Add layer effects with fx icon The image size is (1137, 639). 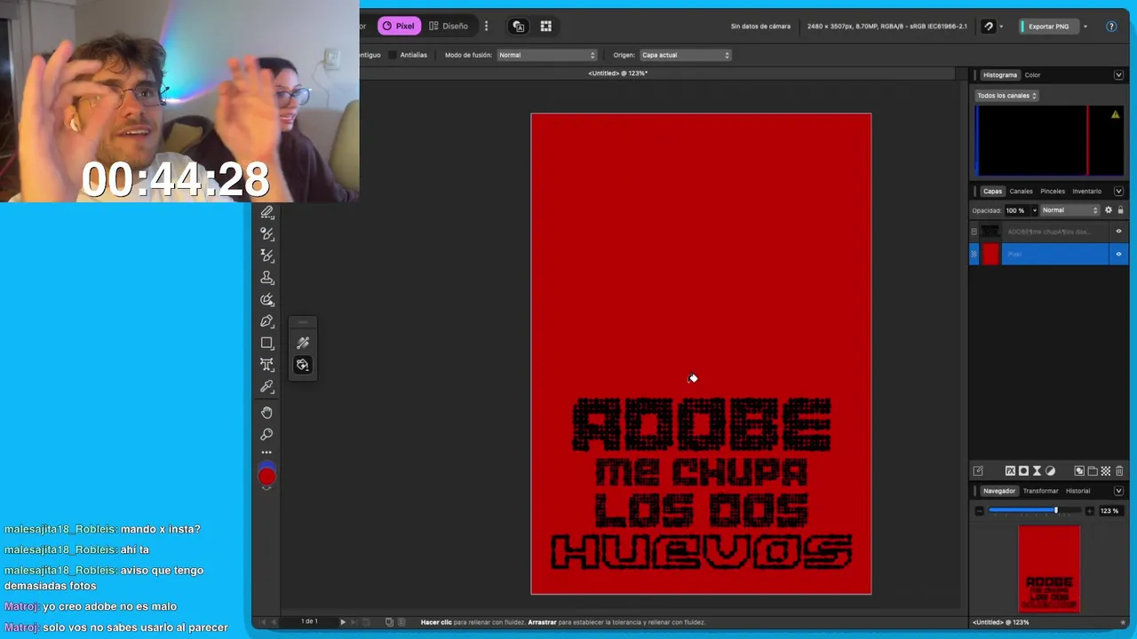pos(1010,471)
